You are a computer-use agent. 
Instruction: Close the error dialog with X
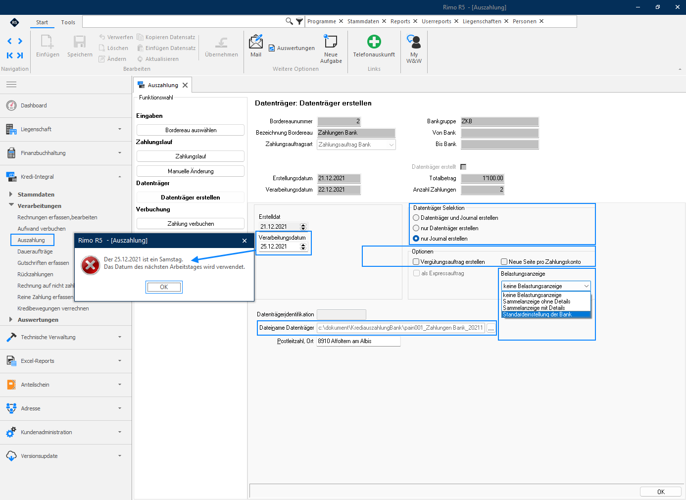(245, 241)
